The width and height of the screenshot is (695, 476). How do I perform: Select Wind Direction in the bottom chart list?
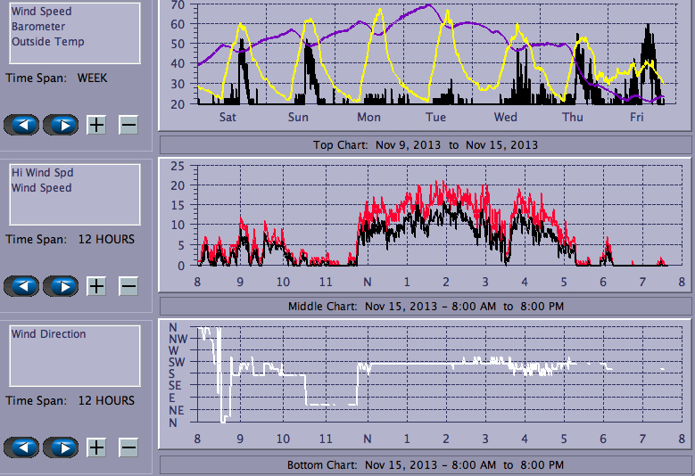click(48, 334)
